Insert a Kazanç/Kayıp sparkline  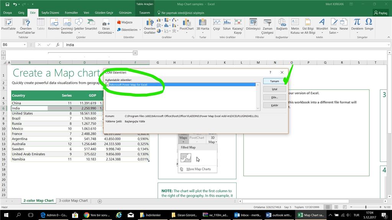238,26
